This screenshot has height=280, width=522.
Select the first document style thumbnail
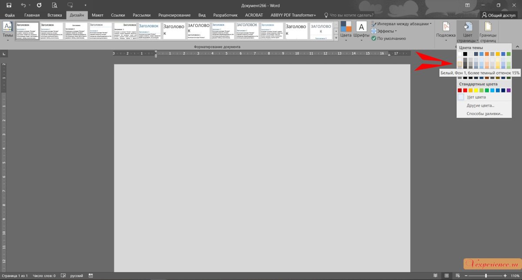[x=27, y=31]
